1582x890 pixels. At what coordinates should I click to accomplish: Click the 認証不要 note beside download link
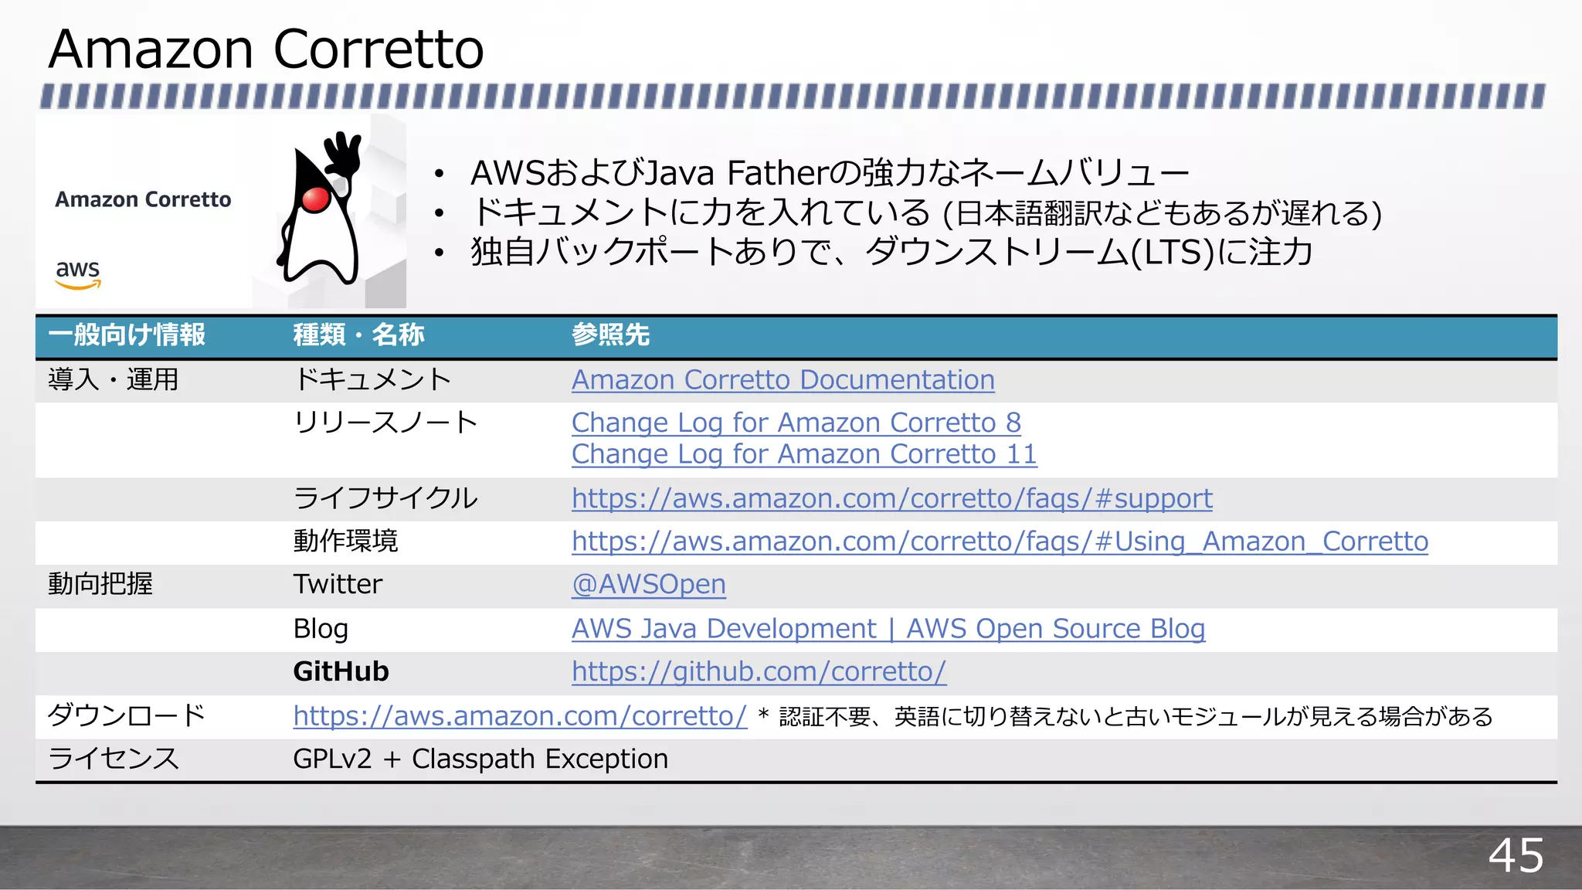pos(1125,717)
